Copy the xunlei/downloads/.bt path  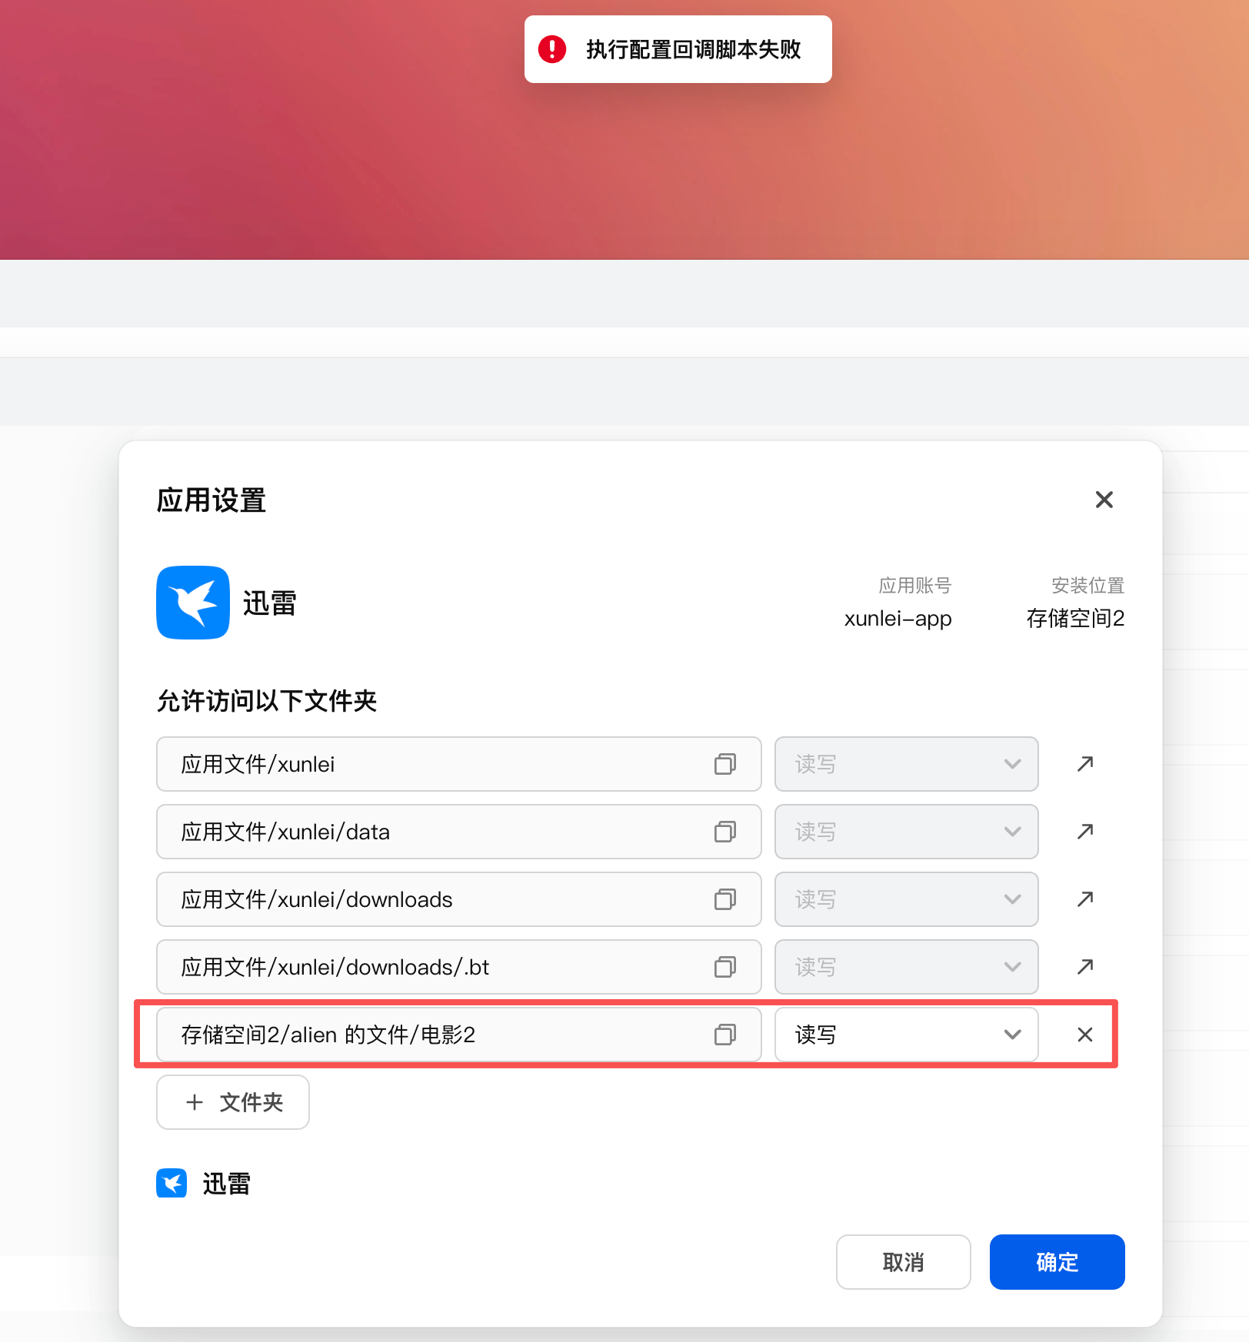[x=725, y=967]
